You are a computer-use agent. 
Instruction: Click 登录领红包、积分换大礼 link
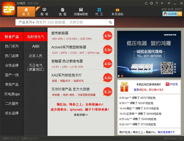pyautogui.click(x=148, y=90)
